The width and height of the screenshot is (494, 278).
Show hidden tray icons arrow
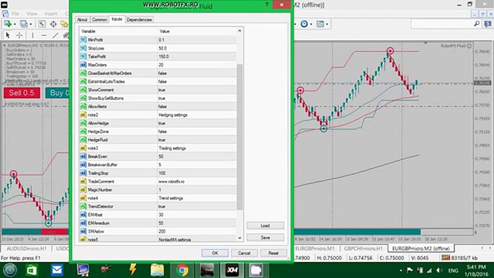click(401, 270)
